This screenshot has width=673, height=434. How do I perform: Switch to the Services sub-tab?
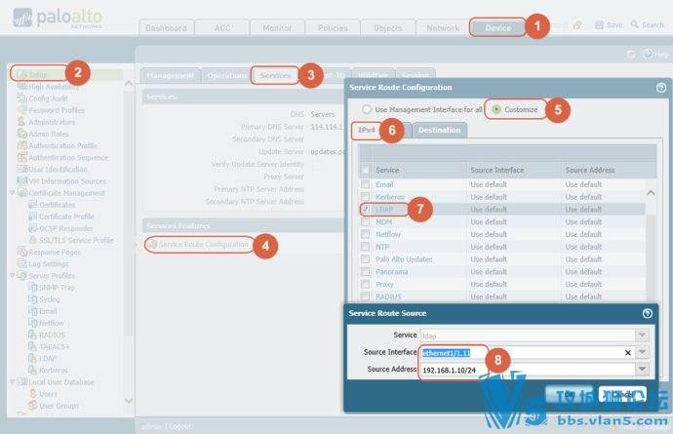pos(275,75)
